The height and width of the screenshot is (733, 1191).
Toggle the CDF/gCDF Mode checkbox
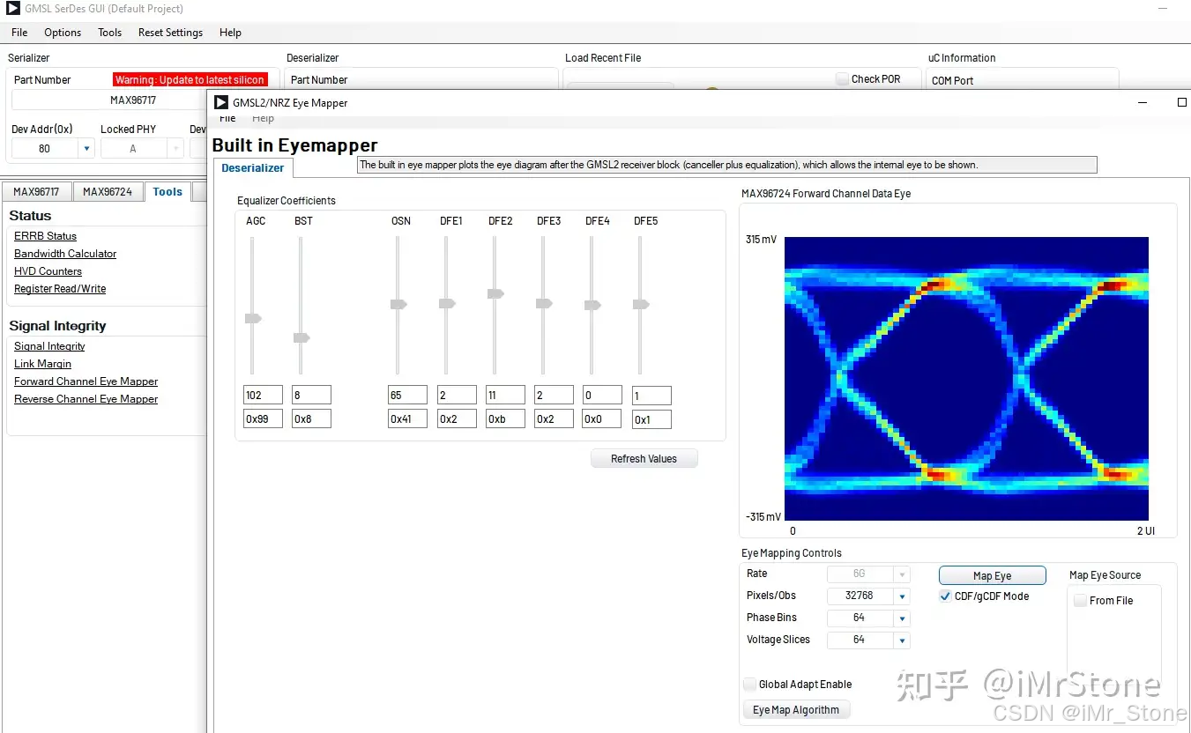(945, 596)
